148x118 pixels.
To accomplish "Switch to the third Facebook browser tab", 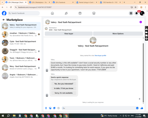I will (x=63, y=2).
